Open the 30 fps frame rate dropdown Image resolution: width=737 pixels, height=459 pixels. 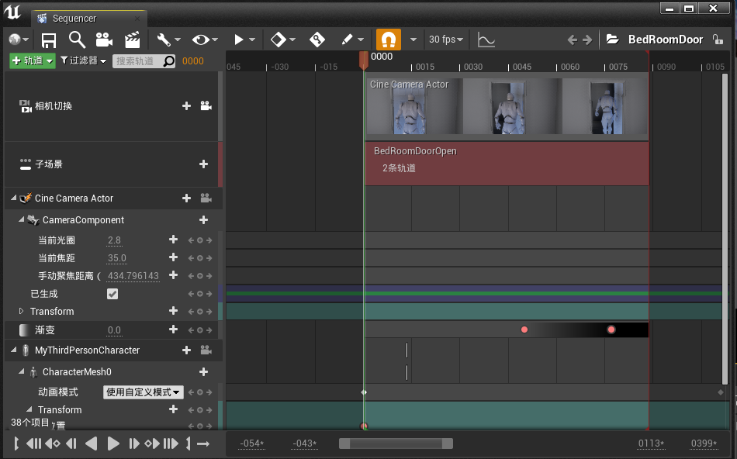[446, 40]
